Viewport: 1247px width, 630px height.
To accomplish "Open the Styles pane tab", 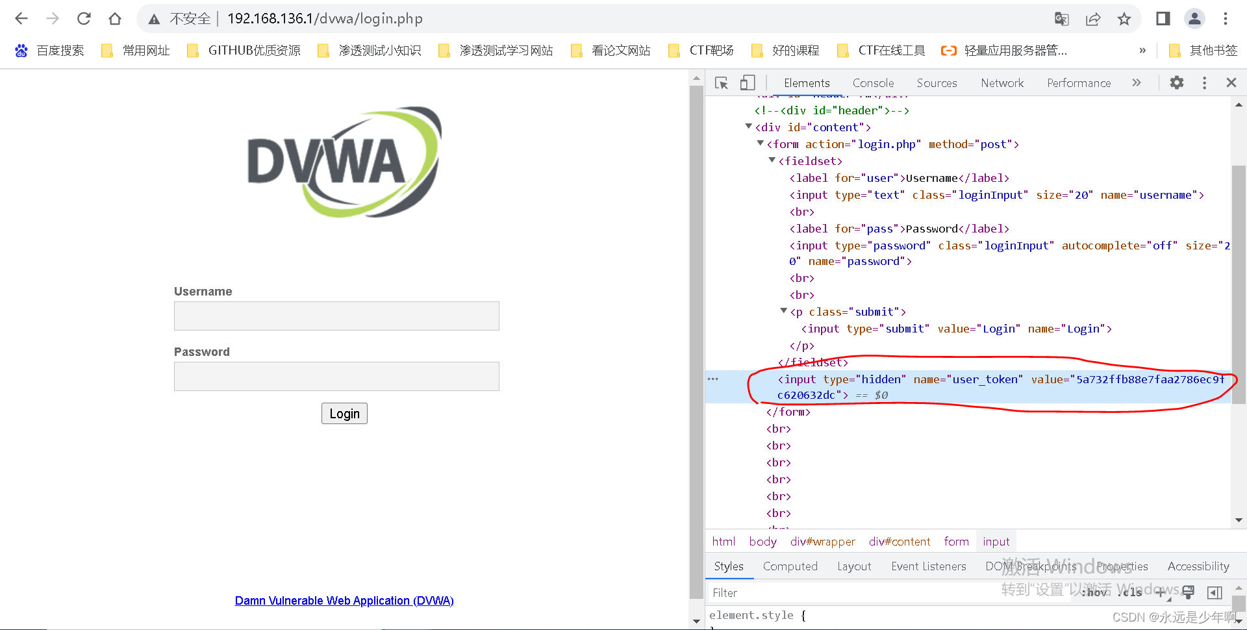I will coord(729,566).
